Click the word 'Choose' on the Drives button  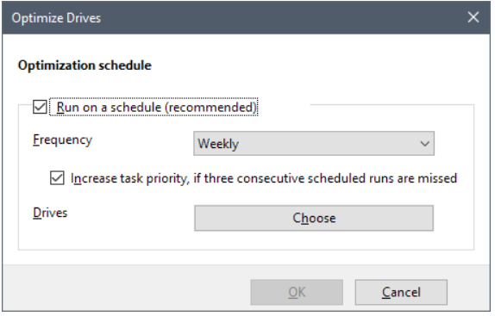[314, 218]
